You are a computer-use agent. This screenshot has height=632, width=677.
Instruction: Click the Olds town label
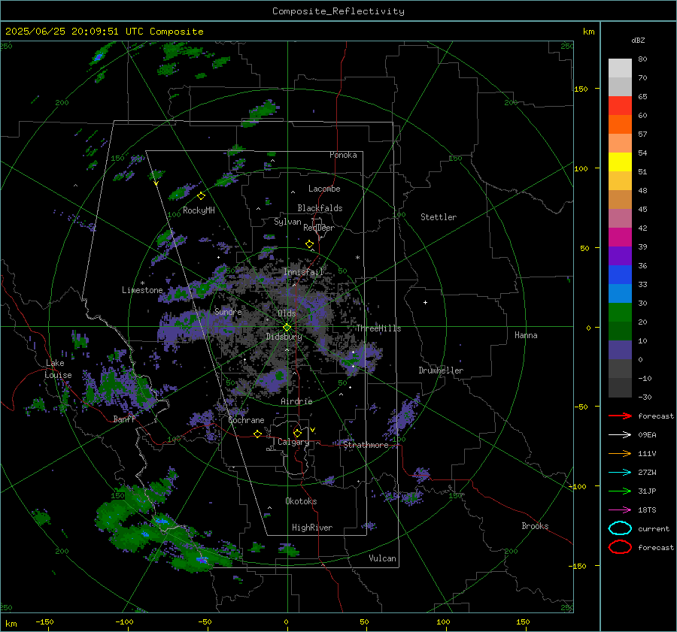click(x=287, y=313)
